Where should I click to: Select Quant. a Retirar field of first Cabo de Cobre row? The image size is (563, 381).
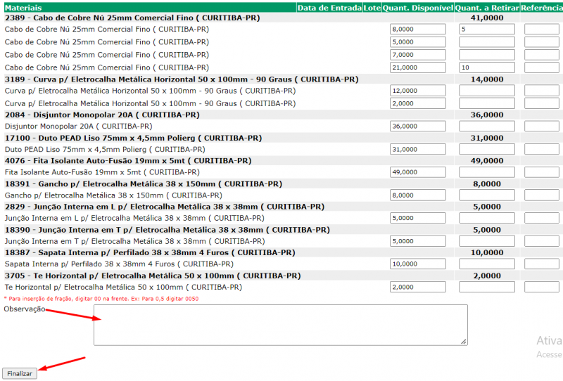click(487, 30)
